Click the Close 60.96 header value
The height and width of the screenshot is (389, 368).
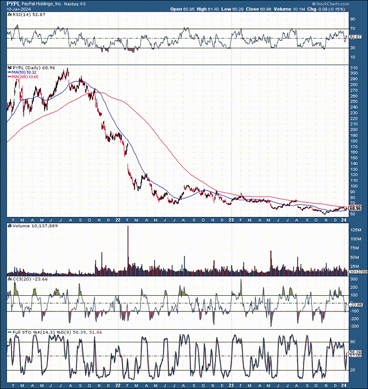click(259, 9)
